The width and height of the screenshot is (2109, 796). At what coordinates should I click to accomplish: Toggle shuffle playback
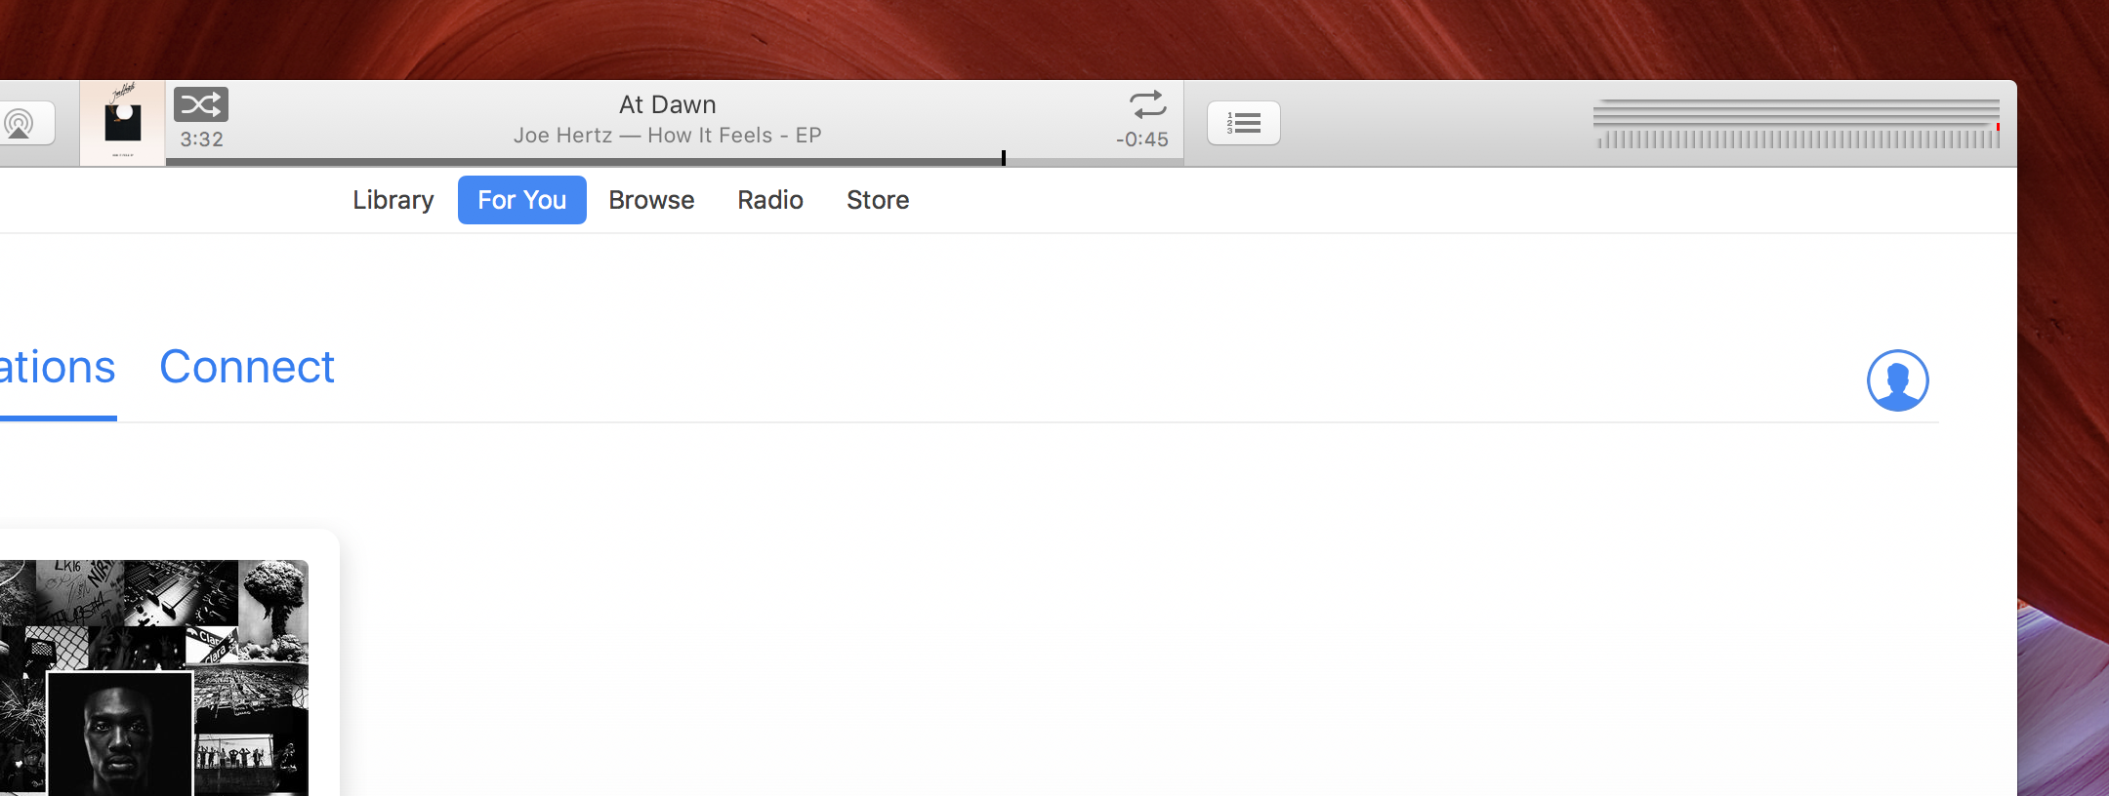[x=201, y=104]
